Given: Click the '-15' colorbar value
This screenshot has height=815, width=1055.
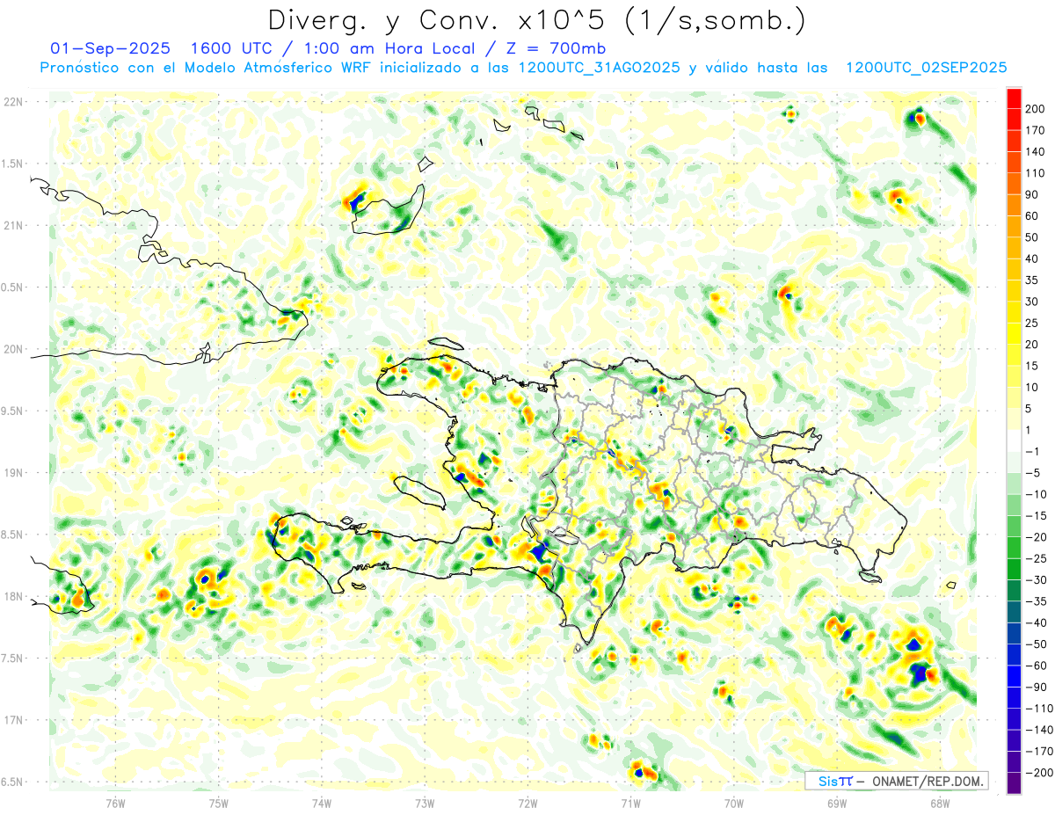Looking at the screenshot, I should pyautogui.click(x=1037, y=516).
